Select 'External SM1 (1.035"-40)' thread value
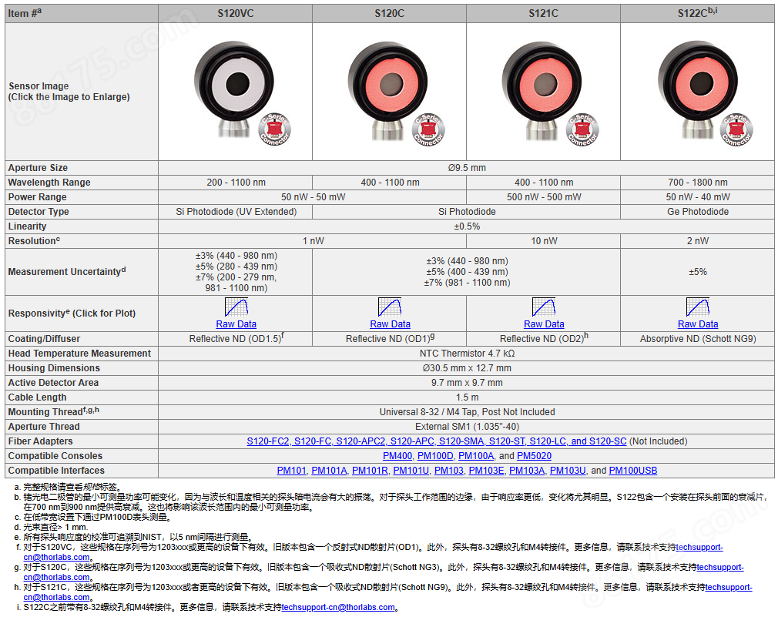 click(x=466, y=427)
